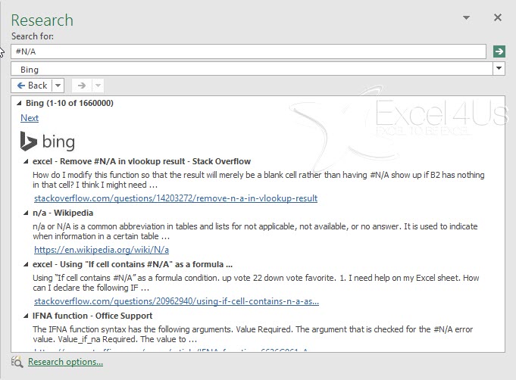516x380 pixels.
Task: Click the 'Using "If cell contains #N/A" as a formula condition' snippet
Action: pyautogui.click(x=255, y=282)
